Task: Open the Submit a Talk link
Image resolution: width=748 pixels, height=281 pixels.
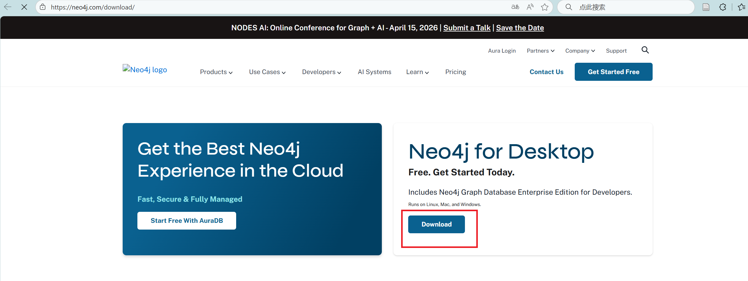Action: point(467,28)
